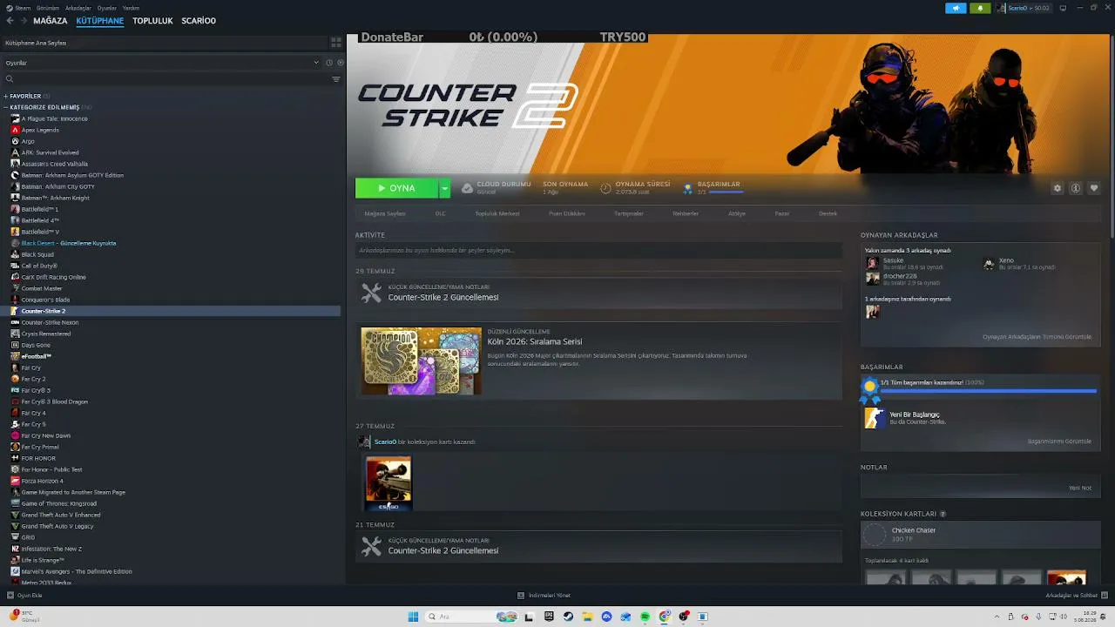Collapse the KATEGORİZE EDİLMEMİŞ category
Screen dimensions: 1115x627
[6, 107]
